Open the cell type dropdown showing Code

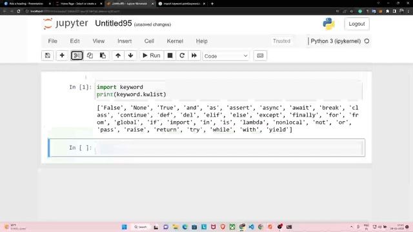coord(226,56)
